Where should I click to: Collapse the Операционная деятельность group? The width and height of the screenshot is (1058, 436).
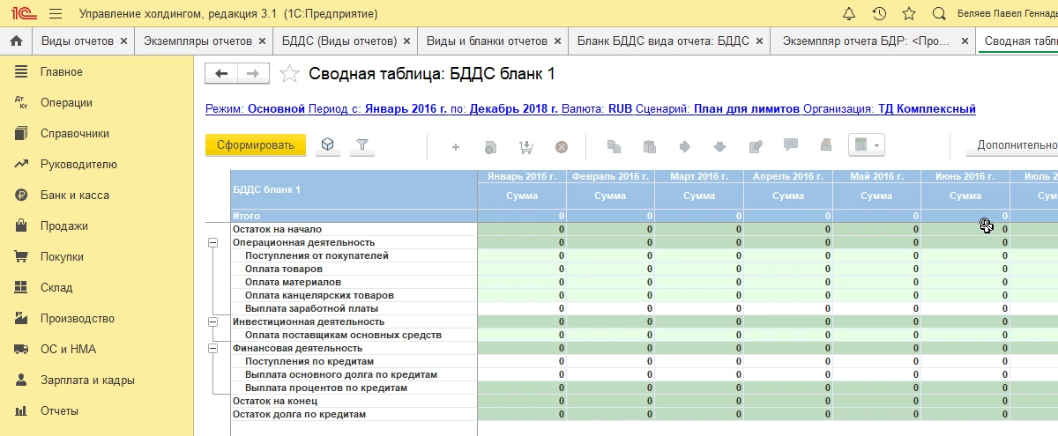click(212, 242)
